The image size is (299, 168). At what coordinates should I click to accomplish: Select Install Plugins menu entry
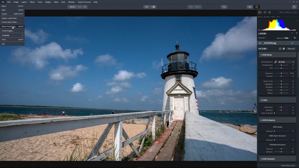(12, 31)
